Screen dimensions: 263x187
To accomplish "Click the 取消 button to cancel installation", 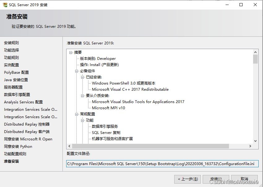I will click(x=244, y=179).
